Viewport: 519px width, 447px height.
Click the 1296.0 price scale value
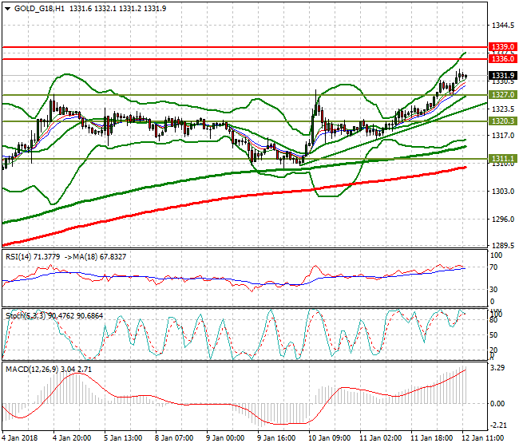[503, 219]
